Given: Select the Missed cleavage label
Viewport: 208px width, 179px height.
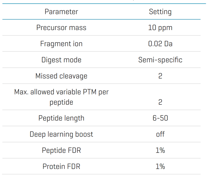Looking at the screenshot, I should point(61,76).
